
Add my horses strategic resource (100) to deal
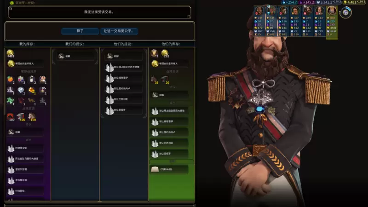[x=32, y=117]
